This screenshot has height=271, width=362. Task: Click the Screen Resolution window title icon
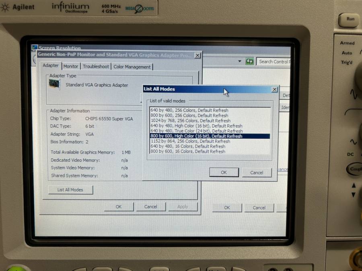point(34,48)
